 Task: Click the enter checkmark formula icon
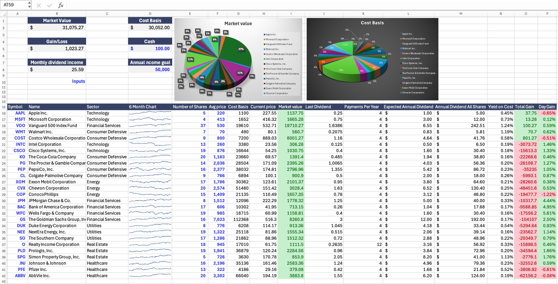click(50, 5)
